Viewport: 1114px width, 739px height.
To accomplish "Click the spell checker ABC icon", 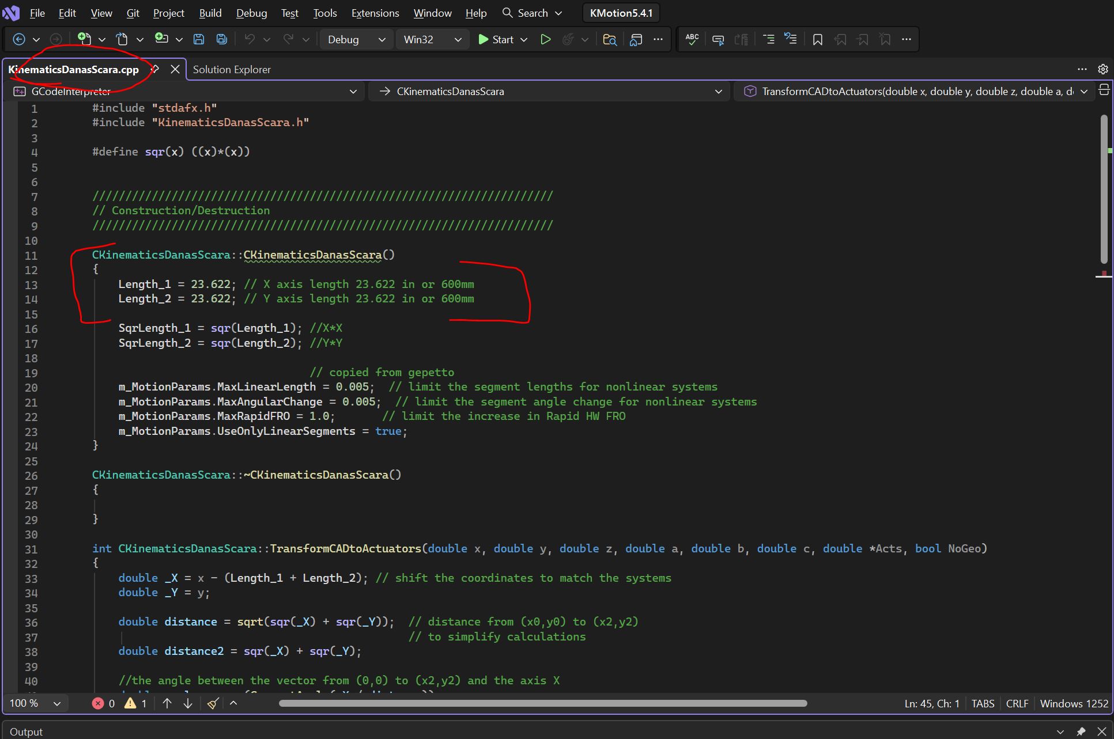I will [692, 39].
